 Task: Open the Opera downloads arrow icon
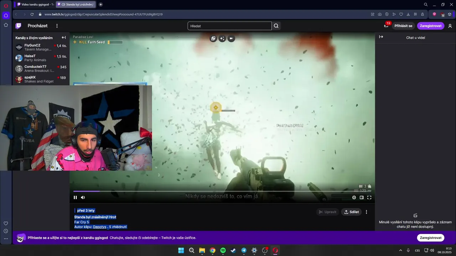pyautogui.click(x=408, y=14)
